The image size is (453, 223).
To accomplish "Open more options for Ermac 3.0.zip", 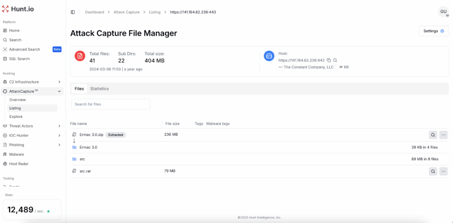I will click(x=443, y=135).
